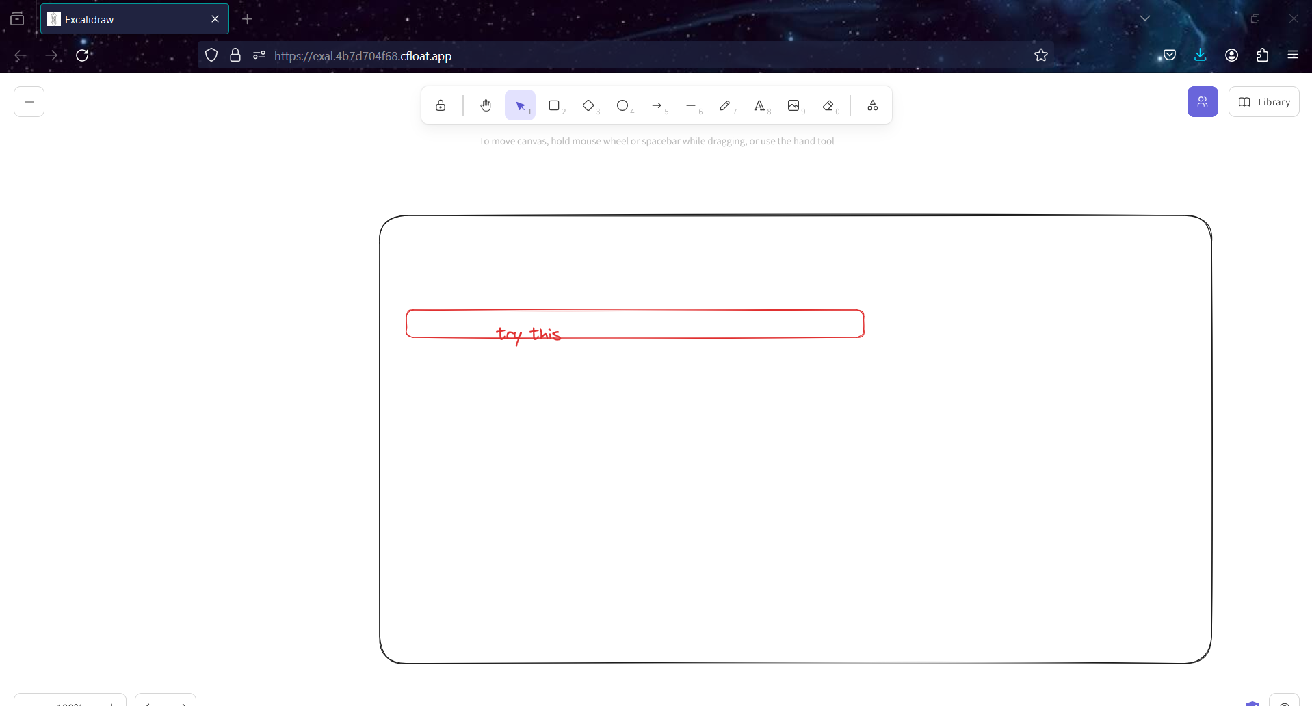Close the Excalidraw browser tab

point(215,19)
